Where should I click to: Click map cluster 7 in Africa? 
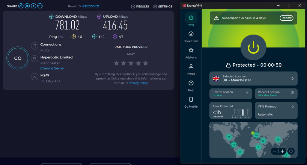(x=258, y=147)
